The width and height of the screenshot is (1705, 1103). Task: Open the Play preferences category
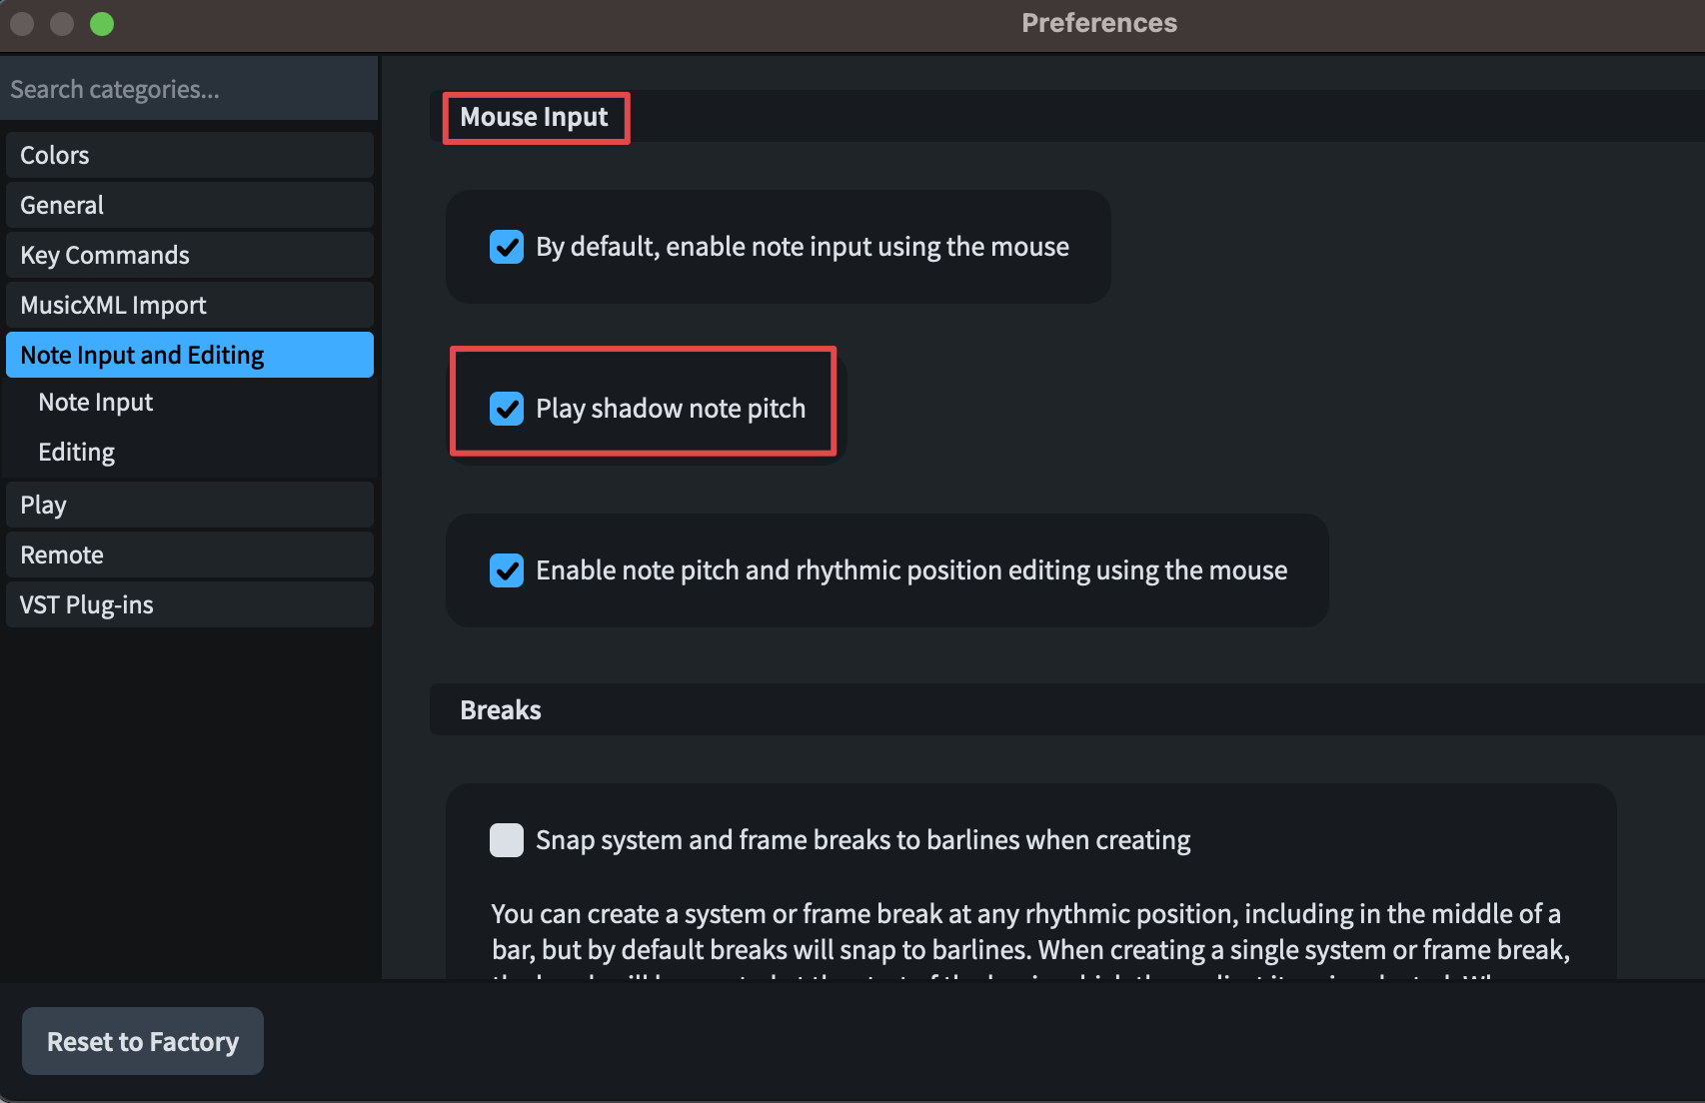pyautogui.click(x=190, y=506)
